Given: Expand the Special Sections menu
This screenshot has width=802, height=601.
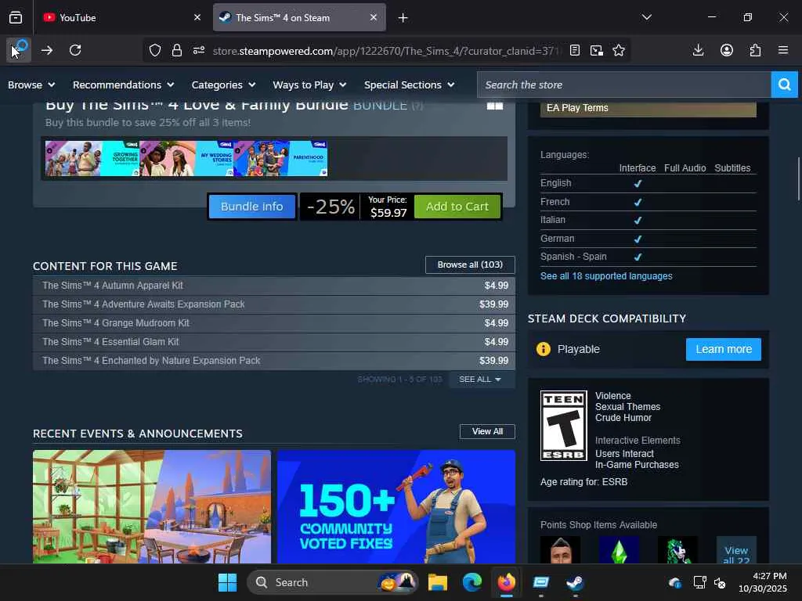Looking at the screenshot, I should point(409,85).
